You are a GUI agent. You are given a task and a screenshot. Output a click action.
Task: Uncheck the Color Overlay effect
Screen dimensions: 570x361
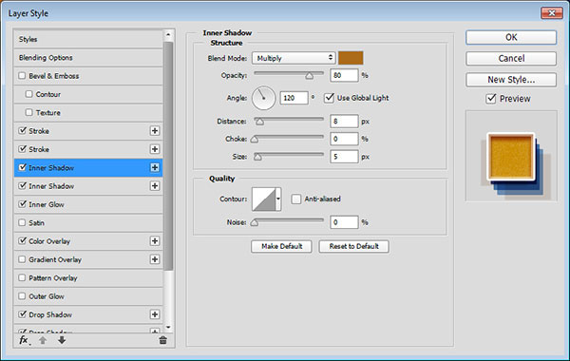click(x=22, y=240)
